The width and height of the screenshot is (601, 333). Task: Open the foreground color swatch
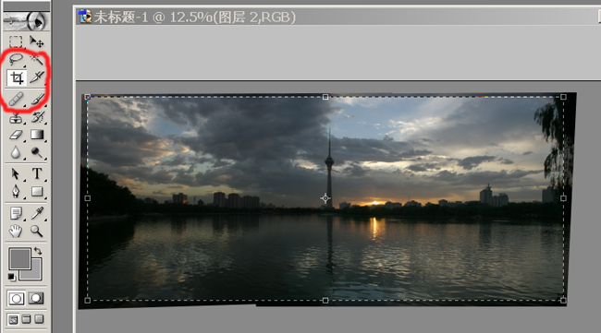(19, 259)
